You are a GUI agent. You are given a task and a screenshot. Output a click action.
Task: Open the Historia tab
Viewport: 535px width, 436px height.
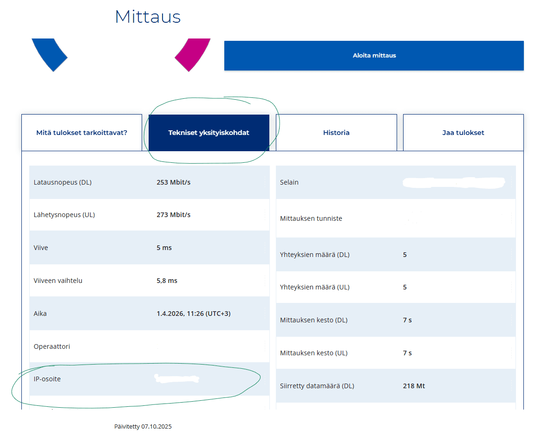336,132
